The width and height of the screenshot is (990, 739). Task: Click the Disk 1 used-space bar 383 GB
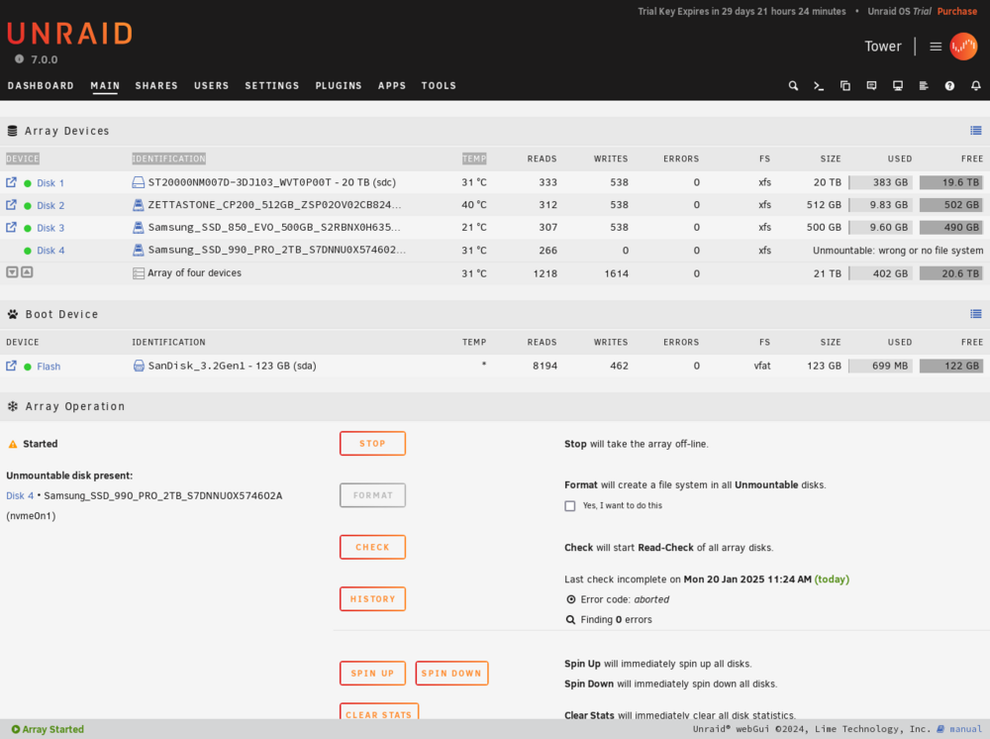click(881, 182)
